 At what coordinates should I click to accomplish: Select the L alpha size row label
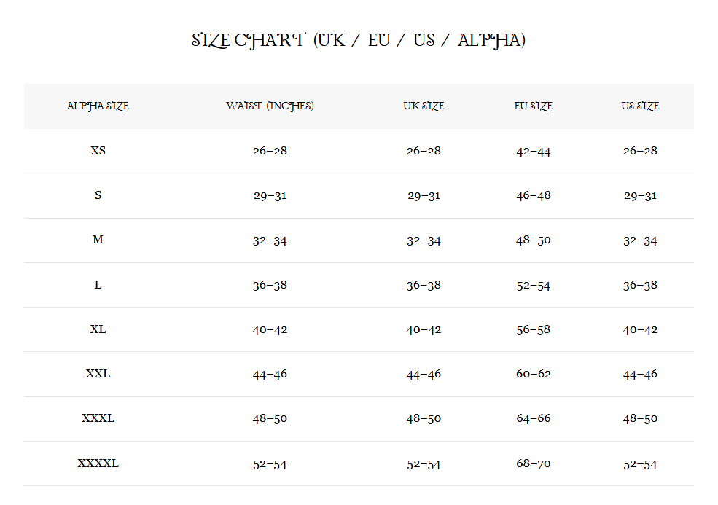[98, 285]
